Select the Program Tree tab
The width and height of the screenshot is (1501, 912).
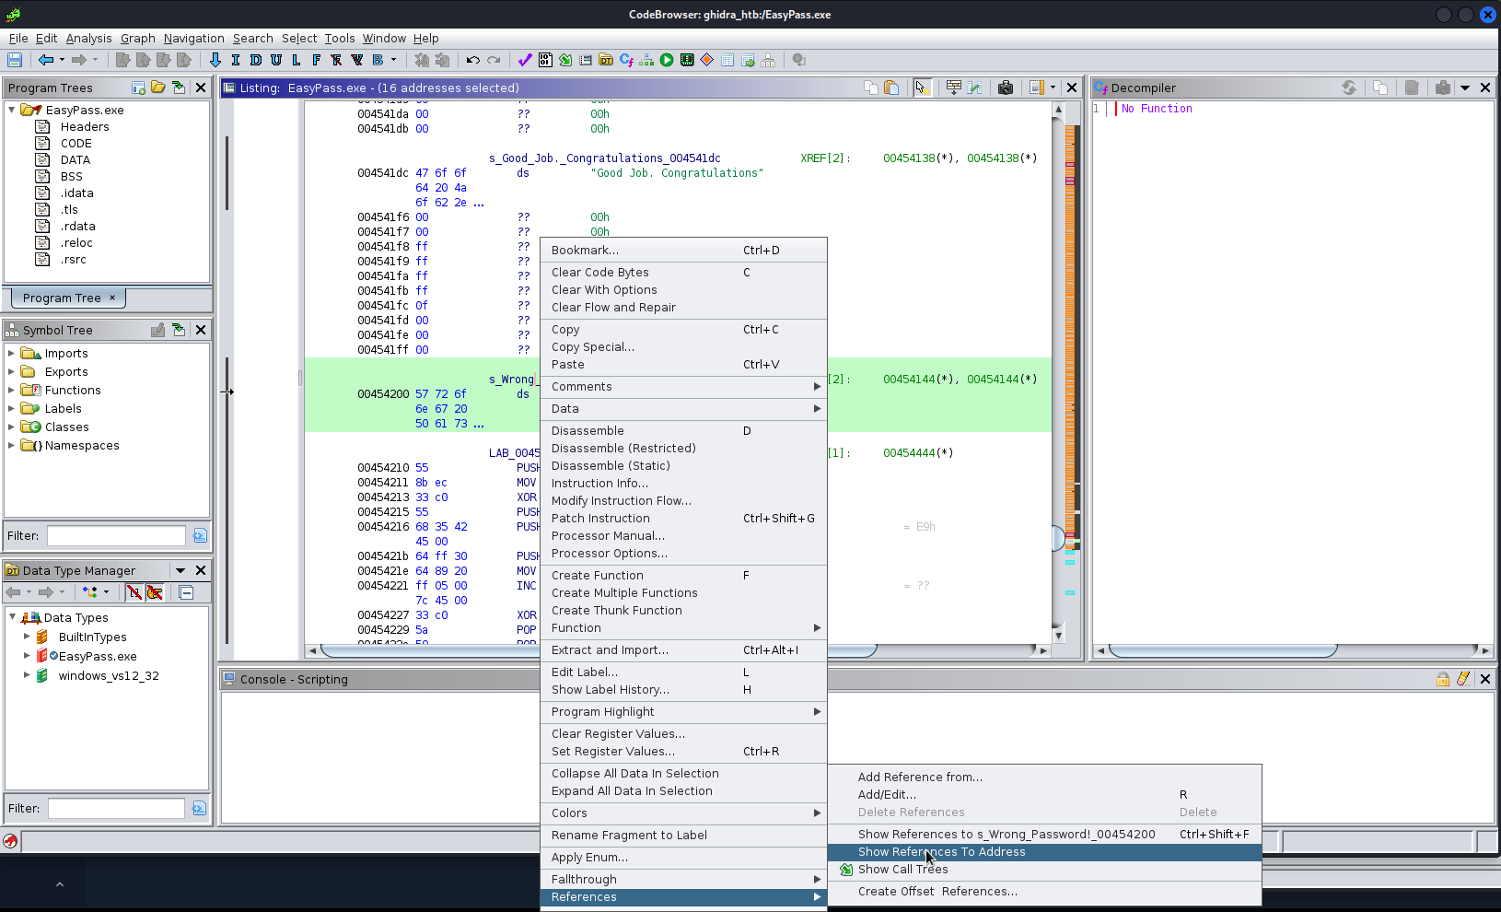[x=62, y=298]
